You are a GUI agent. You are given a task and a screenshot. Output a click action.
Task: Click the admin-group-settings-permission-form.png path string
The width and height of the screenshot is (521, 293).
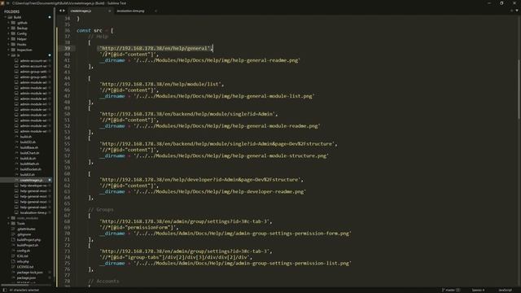(243, 234)
